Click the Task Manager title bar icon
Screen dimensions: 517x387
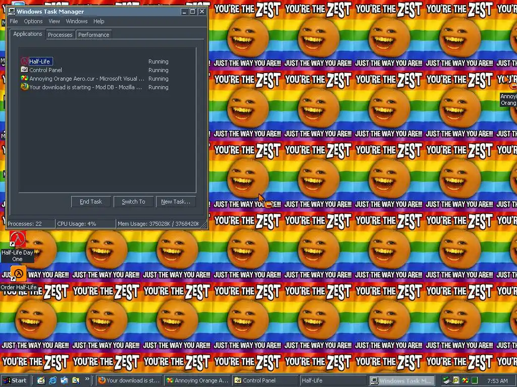[x=12, y=12]
